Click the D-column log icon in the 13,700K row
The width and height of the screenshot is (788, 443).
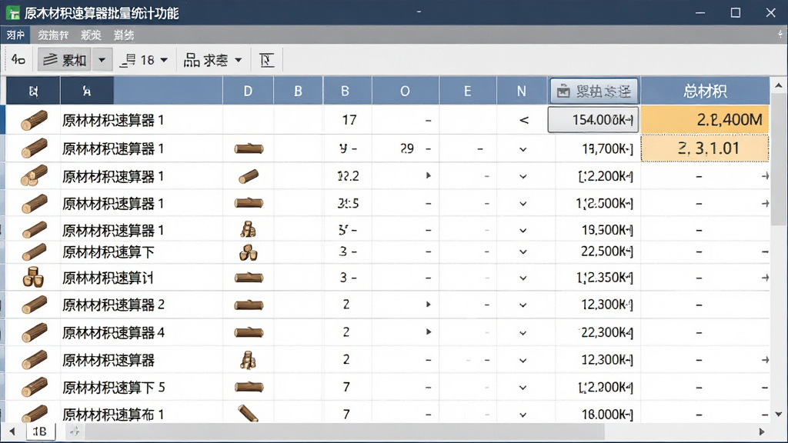click(249, 148)
